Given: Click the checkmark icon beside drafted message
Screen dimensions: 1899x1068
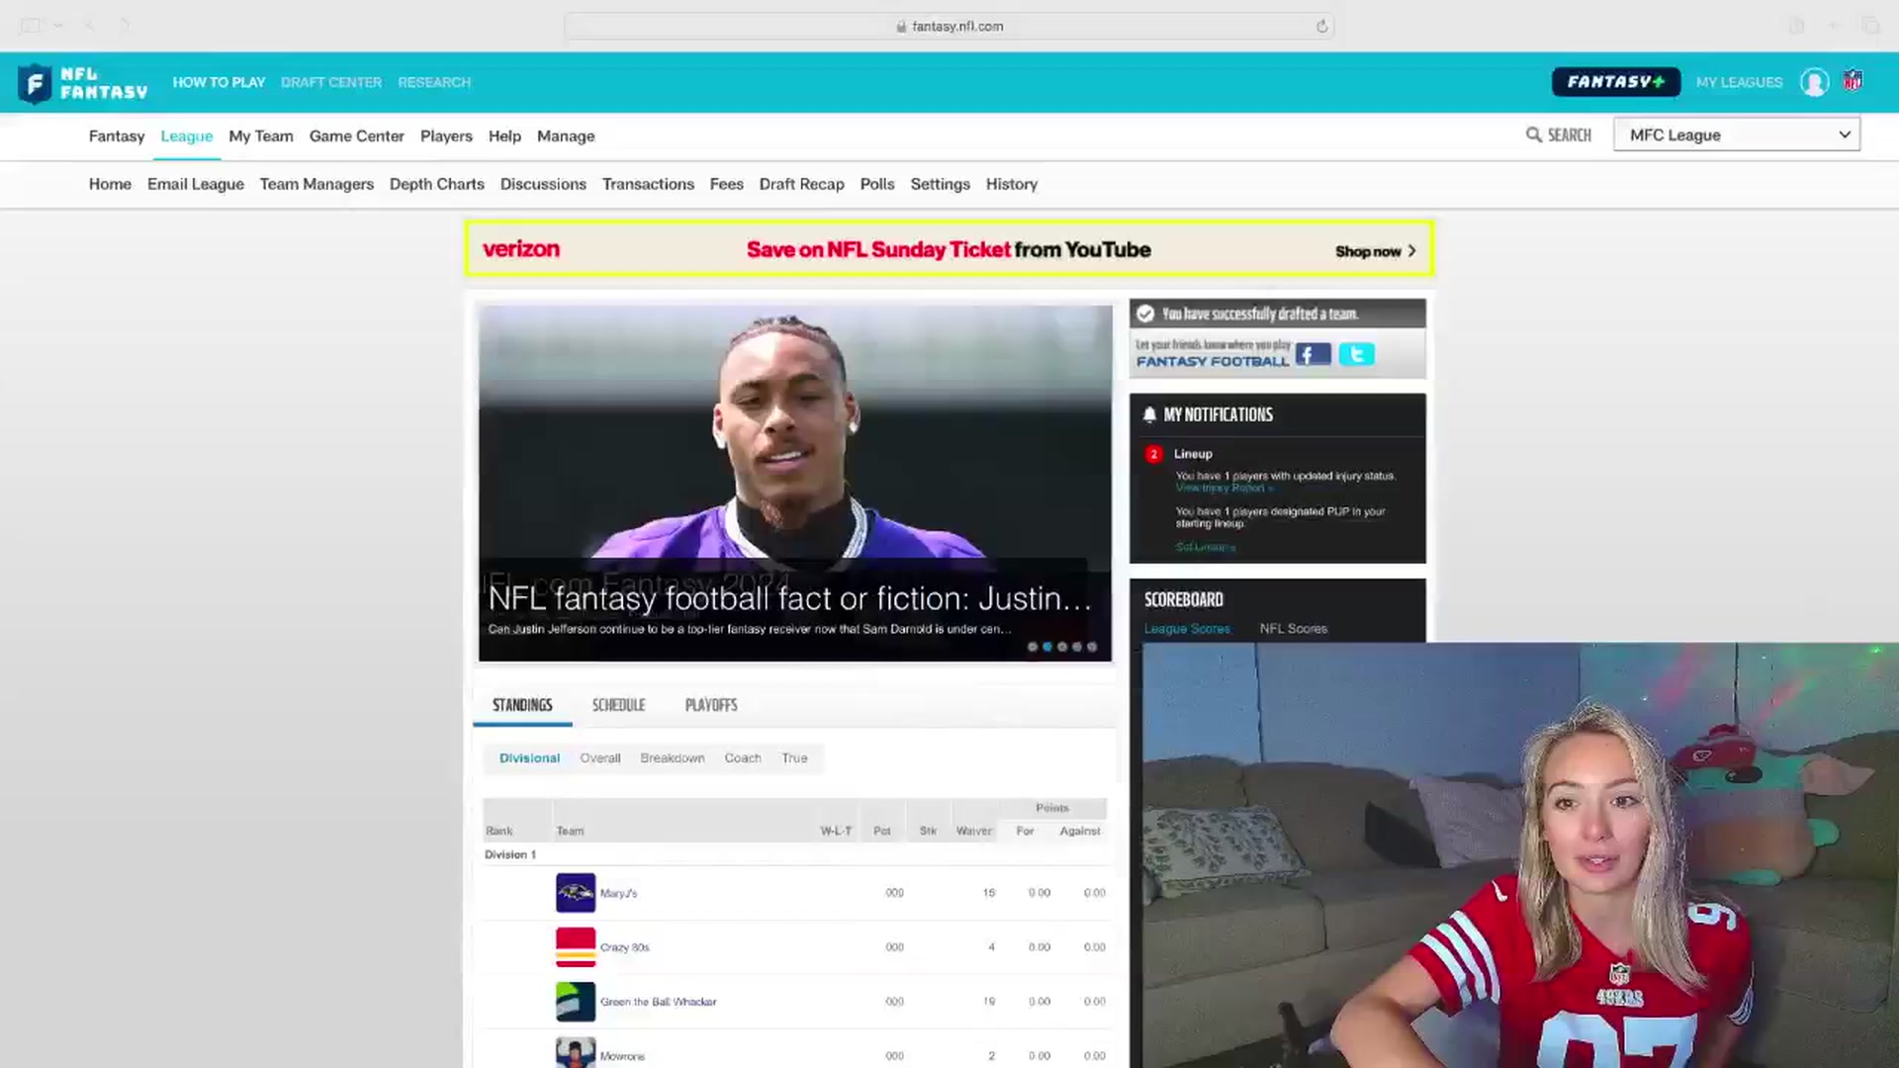Looking at the screenshot, I should pyautogui.click(x=1145, y=313).
